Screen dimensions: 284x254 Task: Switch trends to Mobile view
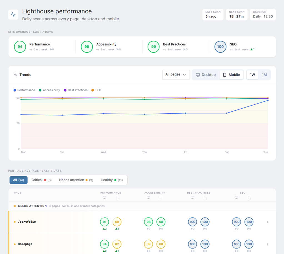[231, 75]
